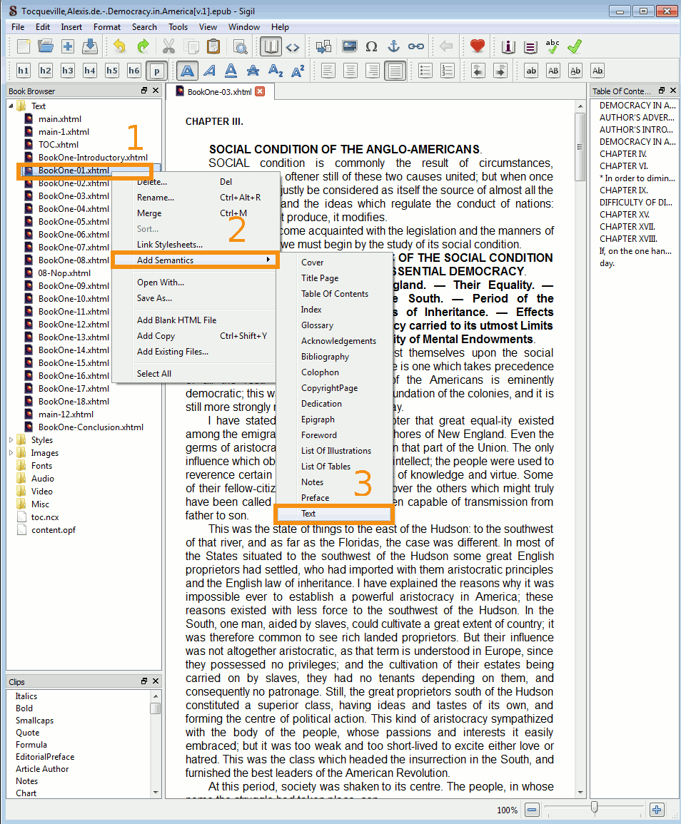Redo with the green arrow icon
681x824 pixels.
tap(143, 47)
